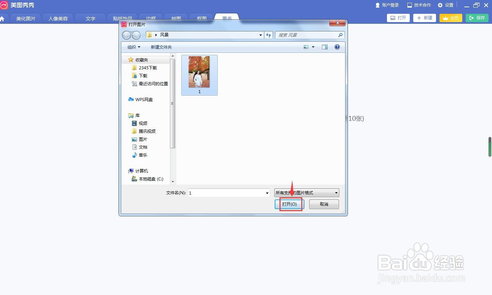
Task: Open 本地磁盘 (C:)
Action: click(x=148, y=179)
